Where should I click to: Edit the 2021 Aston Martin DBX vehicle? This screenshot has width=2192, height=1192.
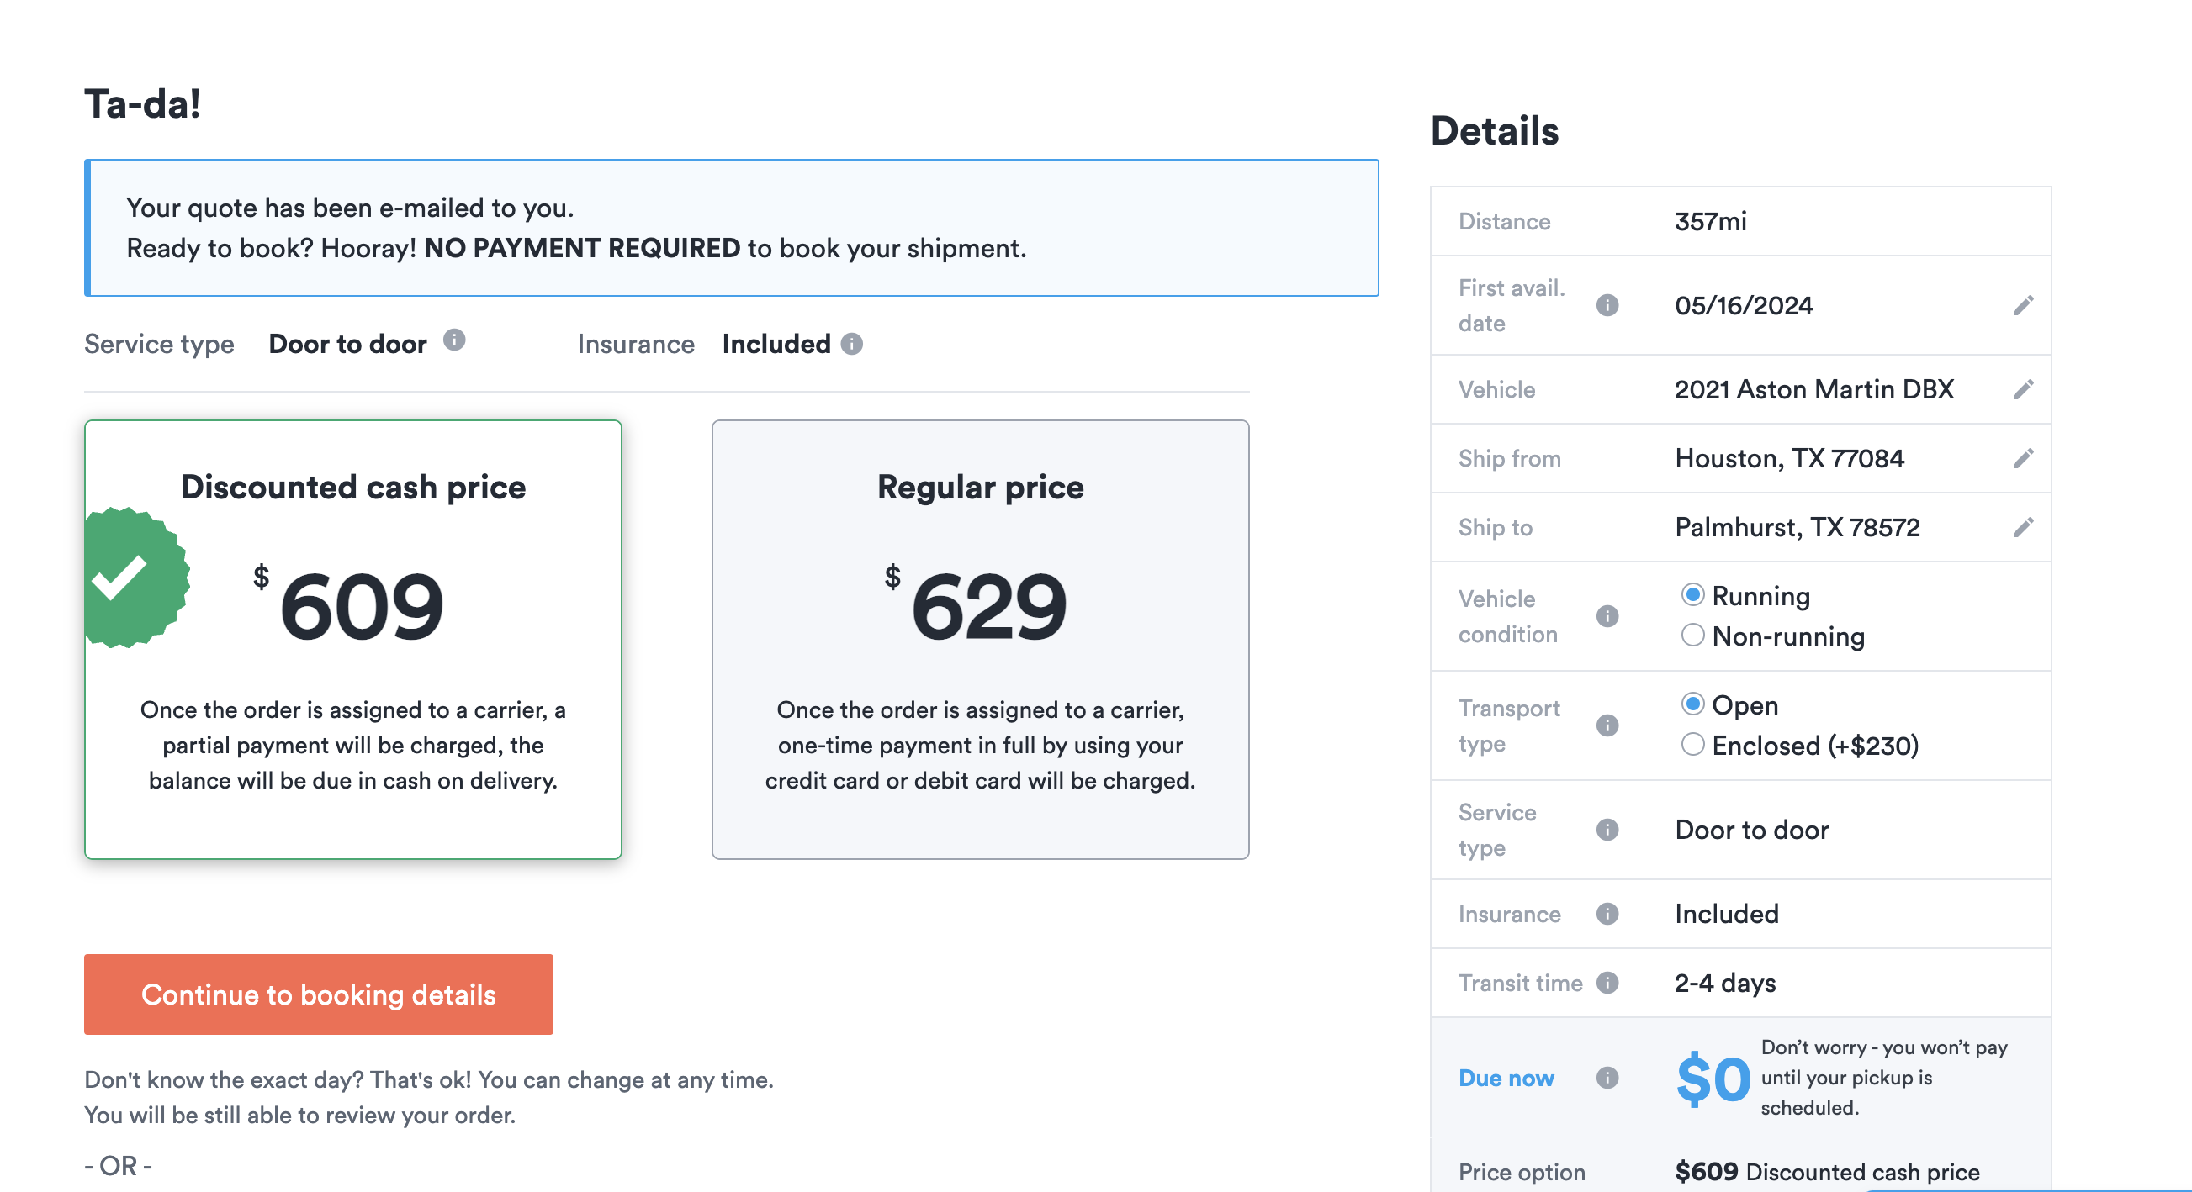point(2024,389)
